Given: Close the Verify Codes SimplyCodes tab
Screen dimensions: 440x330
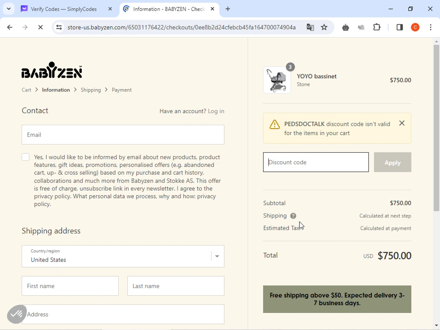Looking at the screenshot, I should pos(110,9).
